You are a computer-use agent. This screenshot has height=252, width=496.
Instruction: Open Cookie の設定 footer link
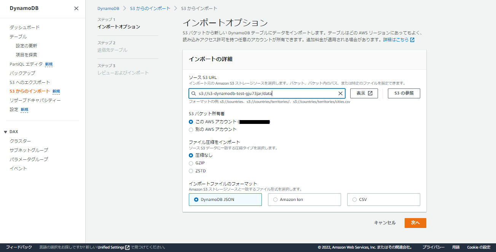(x=478, y=247)
